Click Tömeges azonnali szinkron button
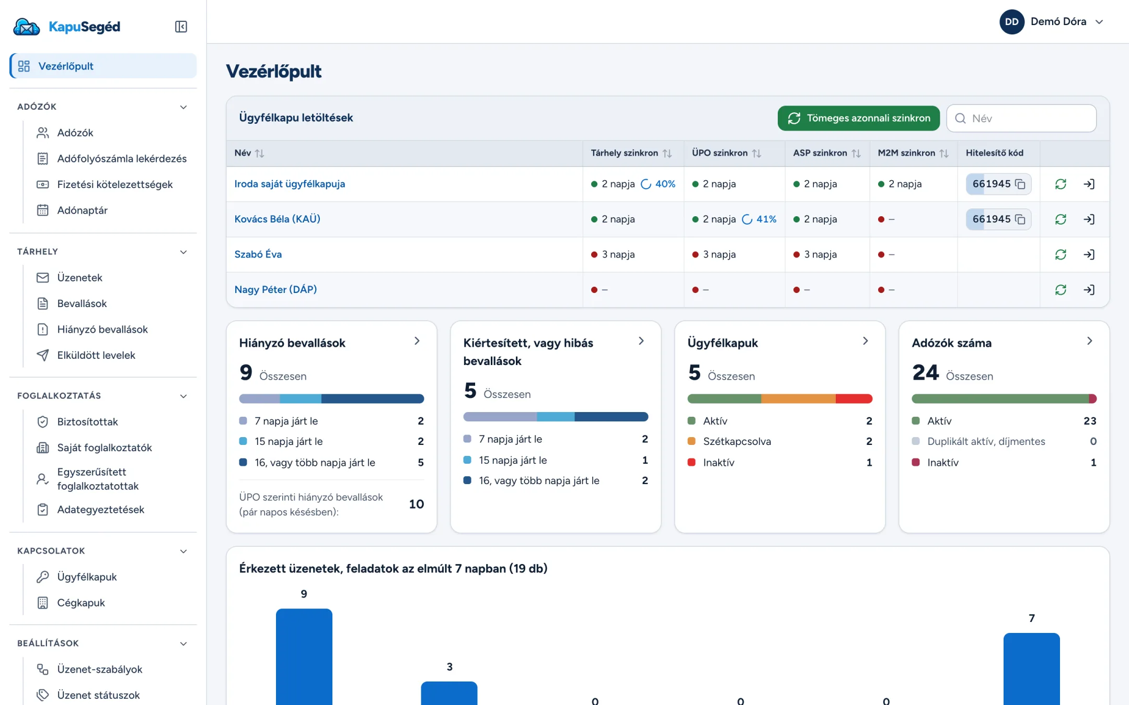The image size is (1129, 705). click(x=858, y=118)
